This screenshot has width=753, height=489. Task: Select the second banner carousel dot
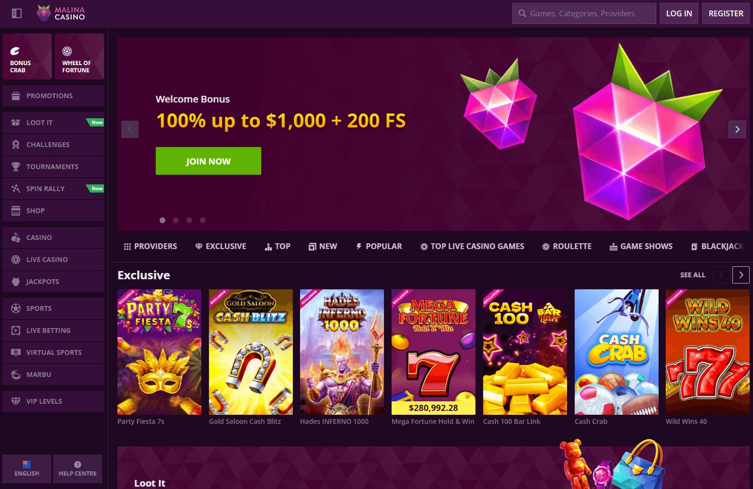pyautogui.click(x=176, y=220)
